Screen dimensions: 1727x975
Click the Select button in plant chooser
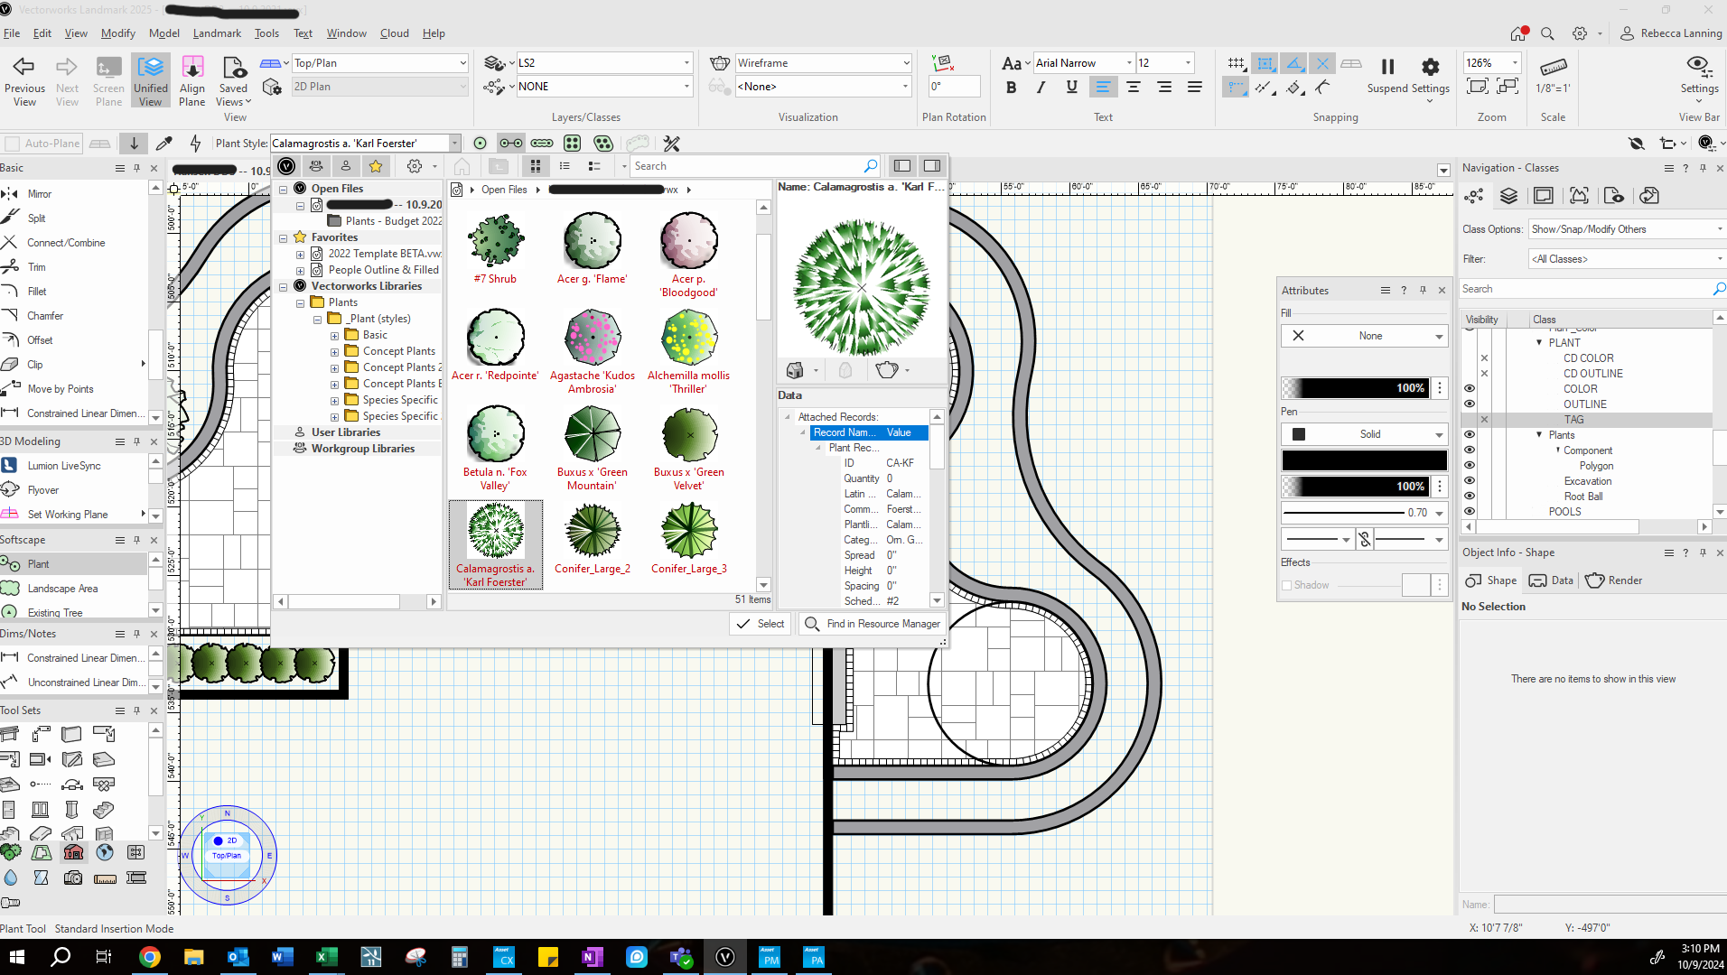tap(760, 623)
